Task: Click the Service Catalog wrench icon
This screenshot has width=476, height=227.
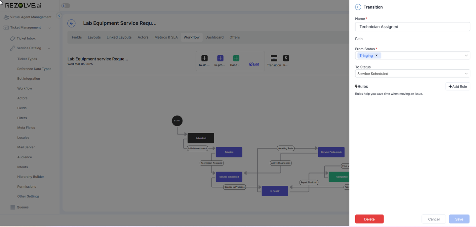Action: (13, 48)
